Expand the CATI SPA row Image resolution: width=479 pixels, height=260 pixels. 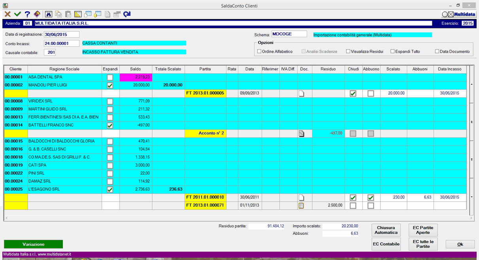click(x=110, y=165)
